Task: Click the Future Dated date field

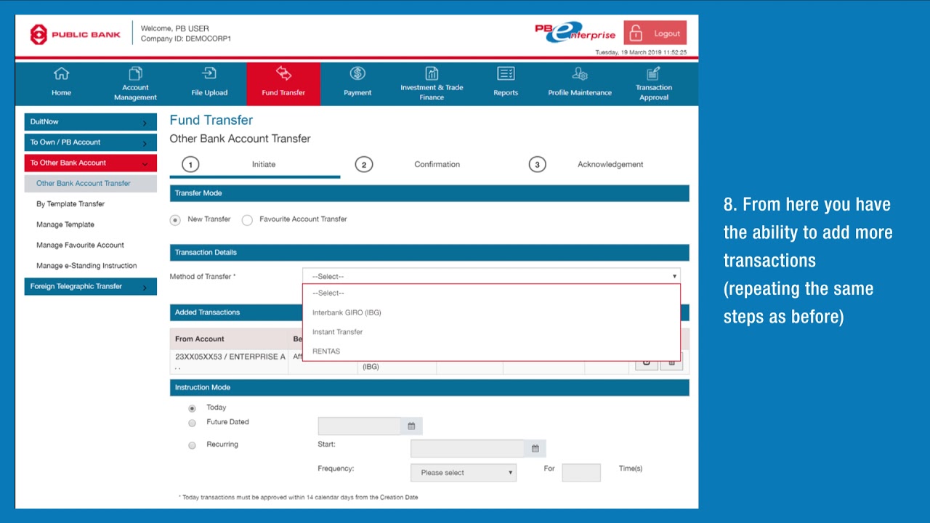Action: [360, 426]
